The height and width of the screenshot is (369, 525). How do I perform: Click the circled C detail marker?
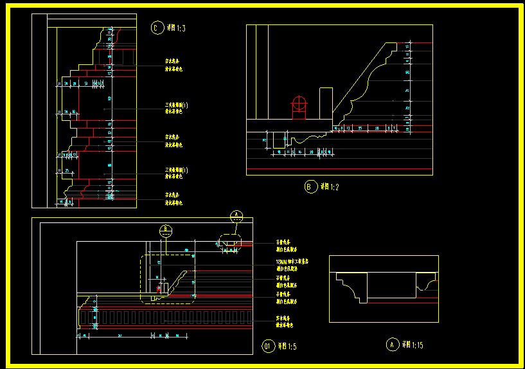(157, 28)
